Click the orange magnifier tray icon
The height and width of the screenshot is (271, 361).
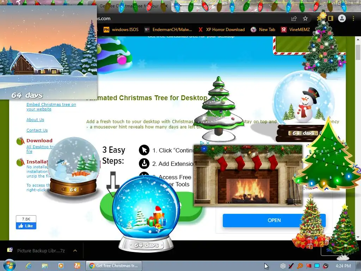click(x=300, y=266)
